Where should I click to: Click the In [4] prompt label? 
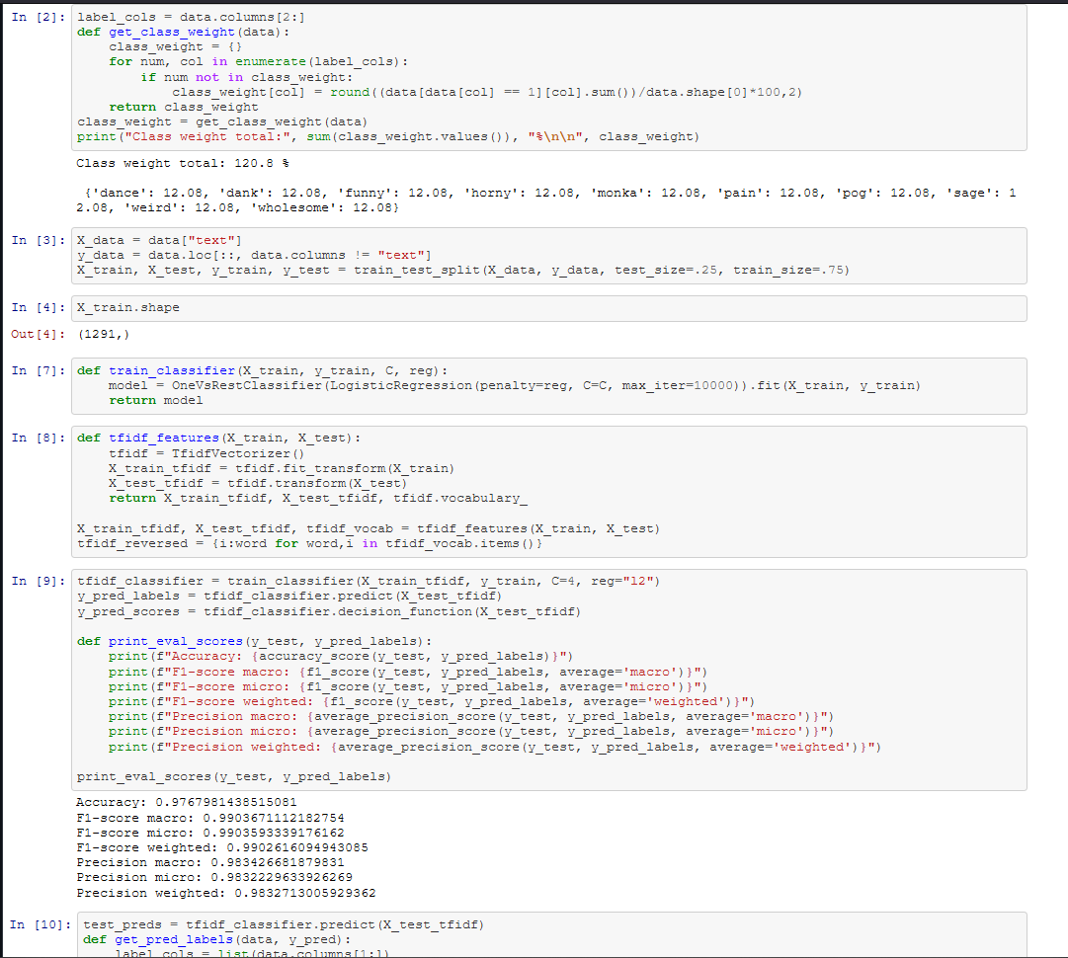tap(39, 308)
